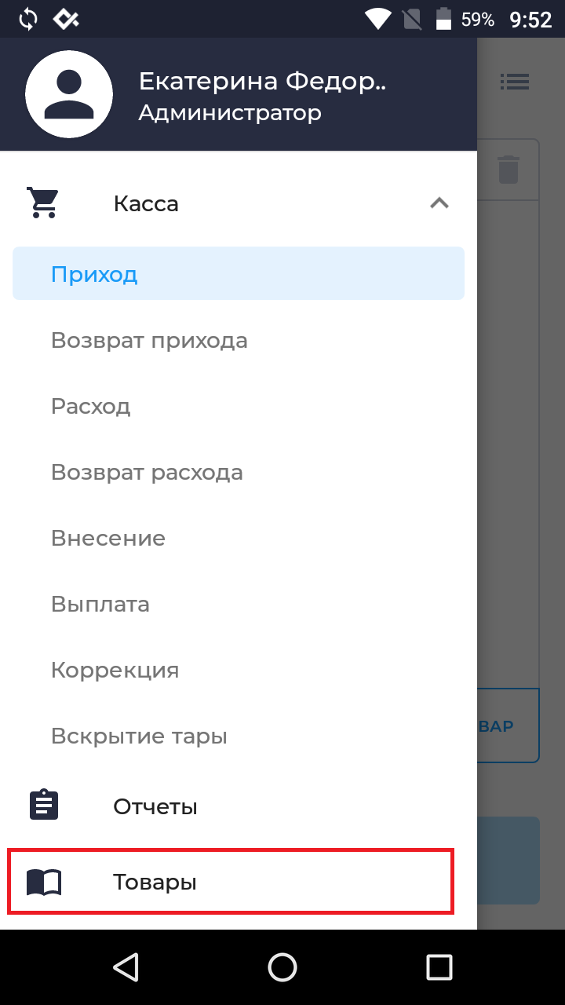Select Внесение operation
Image resolution: width=565 pixels, height=1005 pixels.
(x=108, y=538)
